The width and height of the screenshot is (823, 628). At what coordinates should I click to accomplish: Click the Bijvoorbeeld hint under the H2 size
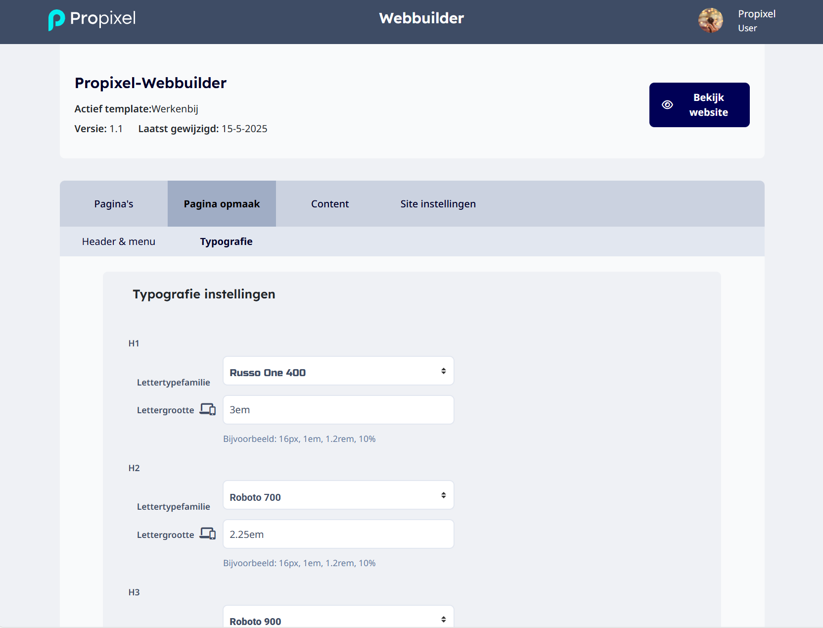coord(299,563)
